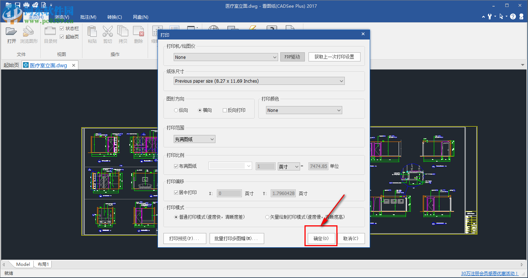Image resolution: width=528 pixels, height=278 pixels.
Task: Select the 纵向 portrait orientation
Action: click(176, 110)
